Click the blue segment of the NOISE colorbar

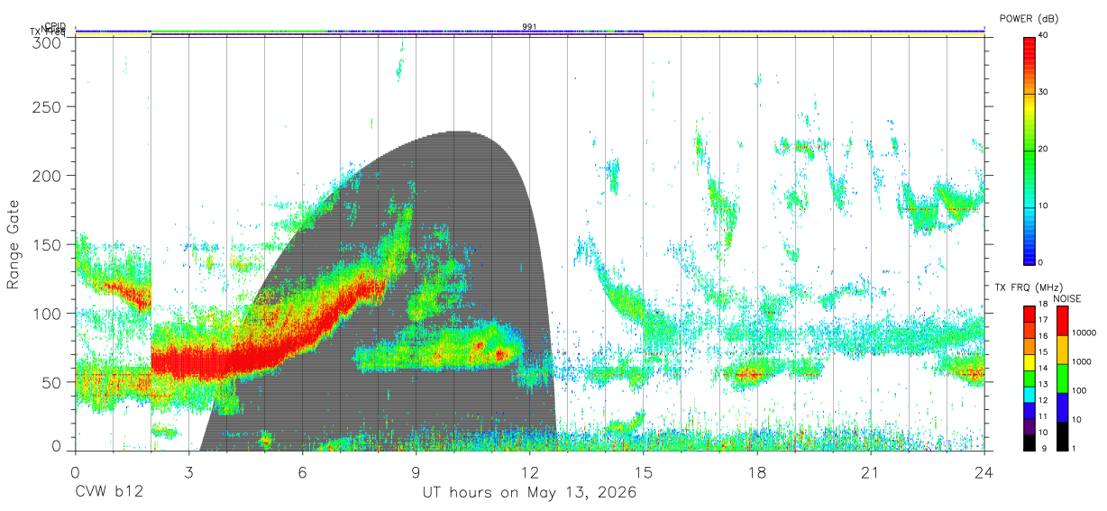point(1062,407)
